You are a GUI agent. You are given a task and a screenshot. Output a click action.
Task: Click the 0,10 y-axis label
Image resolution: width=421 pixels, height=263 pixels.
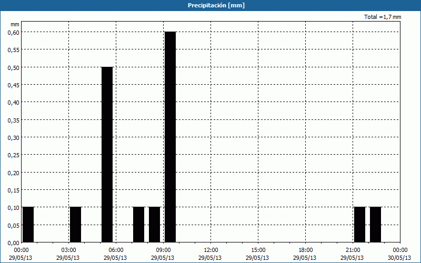pyautogui.click(x=14, y=207)
